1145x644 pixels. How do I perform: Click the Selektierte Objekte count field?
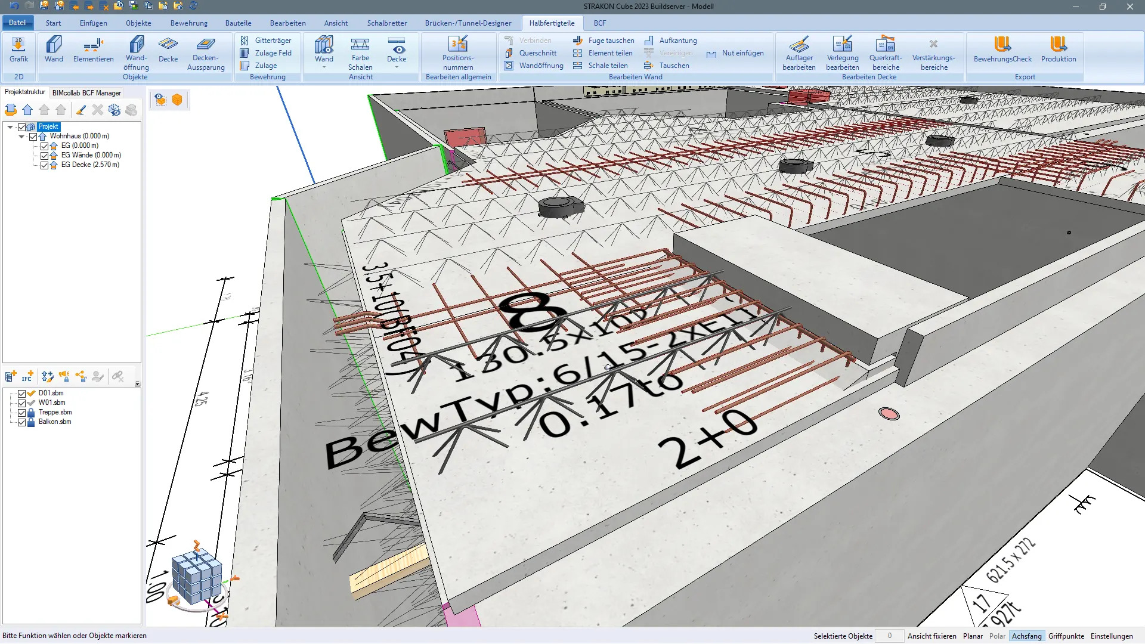[889, 636]
